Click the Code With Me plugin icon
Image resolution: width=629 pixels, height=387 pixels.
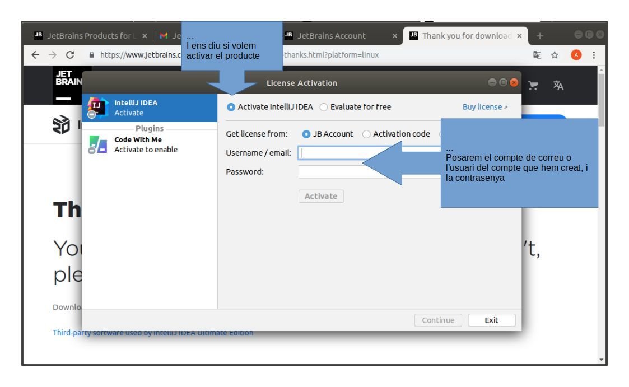[97, 144]
